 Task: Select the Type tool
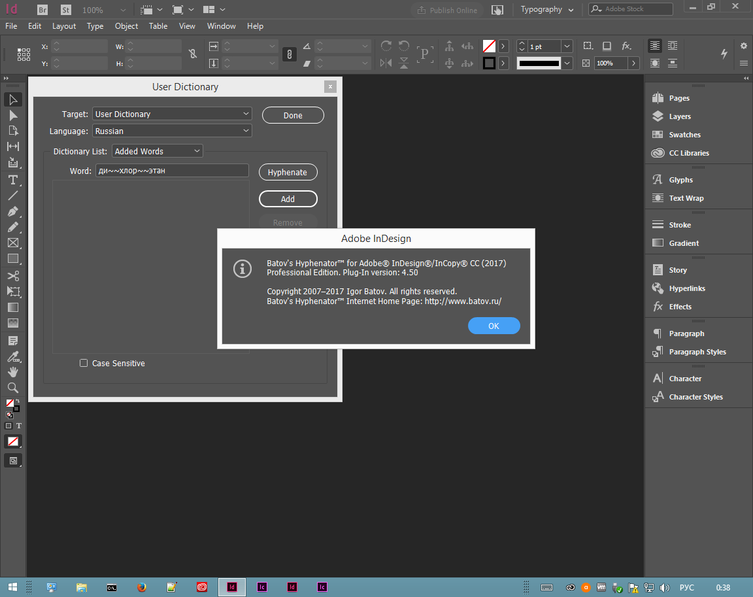pos(13,180)
